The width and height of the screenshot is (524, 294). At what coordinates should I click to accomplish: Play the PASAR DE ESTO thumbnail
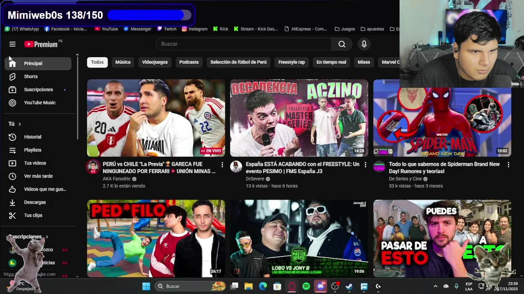(x=442, y=238)
